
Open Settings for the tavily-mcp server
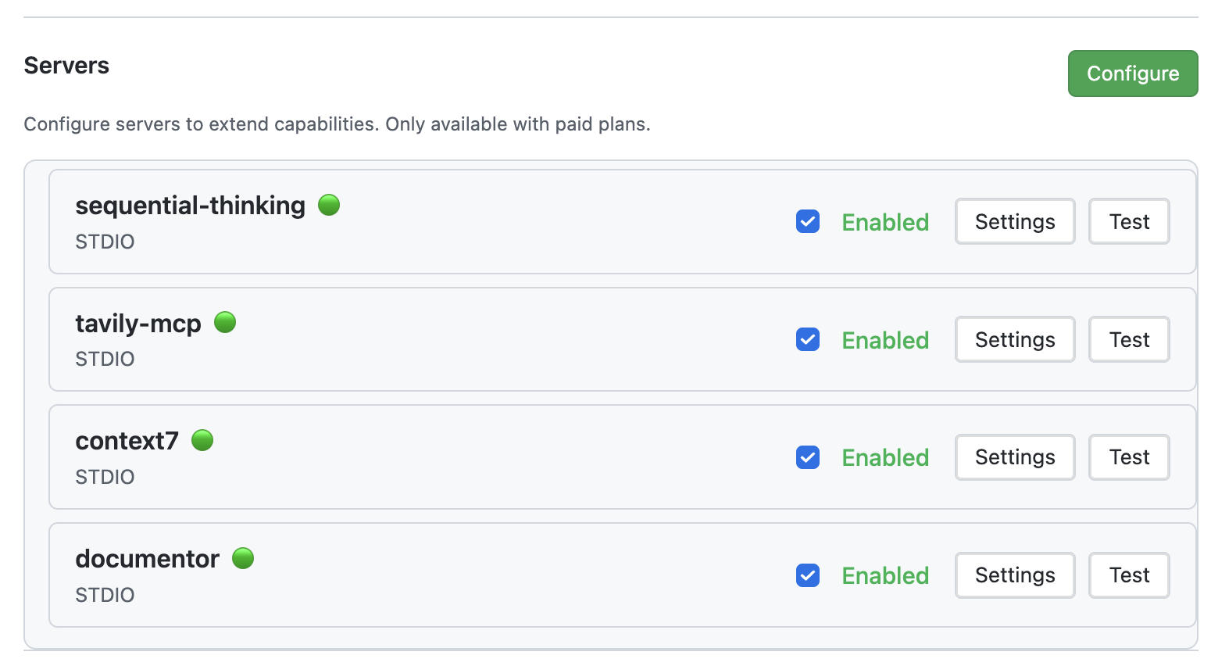point(1014,339)
